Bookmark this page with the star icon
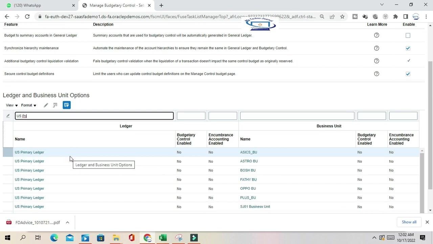 pos(342,16)
